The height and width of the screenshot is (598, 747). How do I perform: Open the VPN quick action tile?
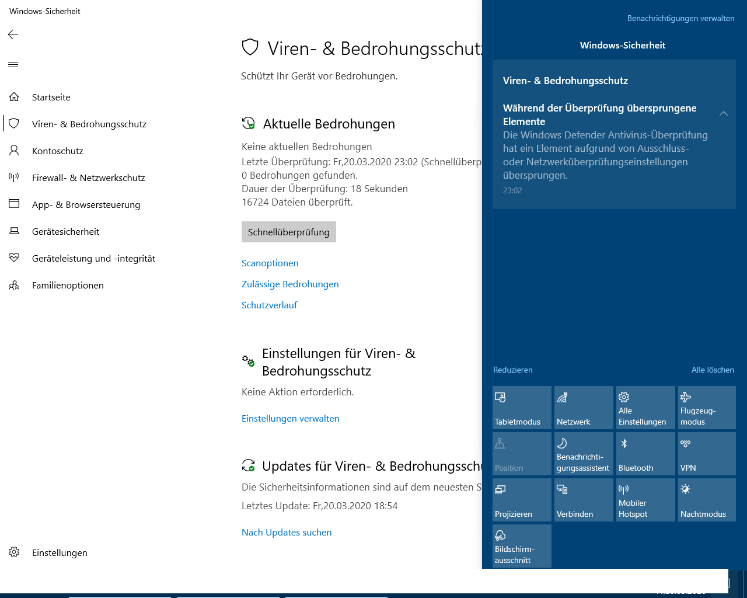click(707, 454)
